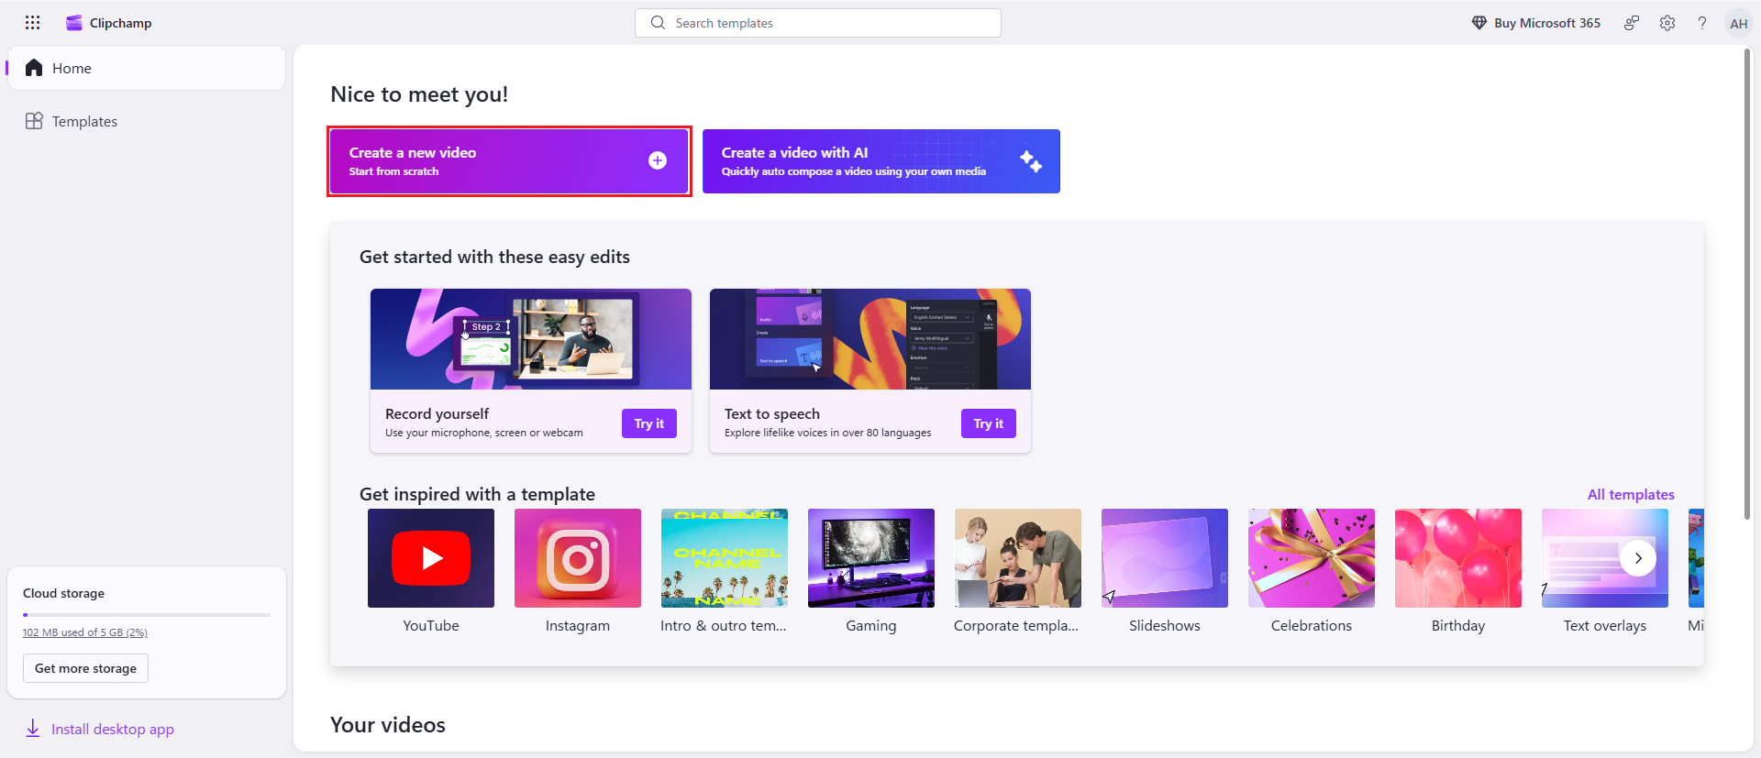
Task: Click the Text overlays label text
Action: 1605,626
